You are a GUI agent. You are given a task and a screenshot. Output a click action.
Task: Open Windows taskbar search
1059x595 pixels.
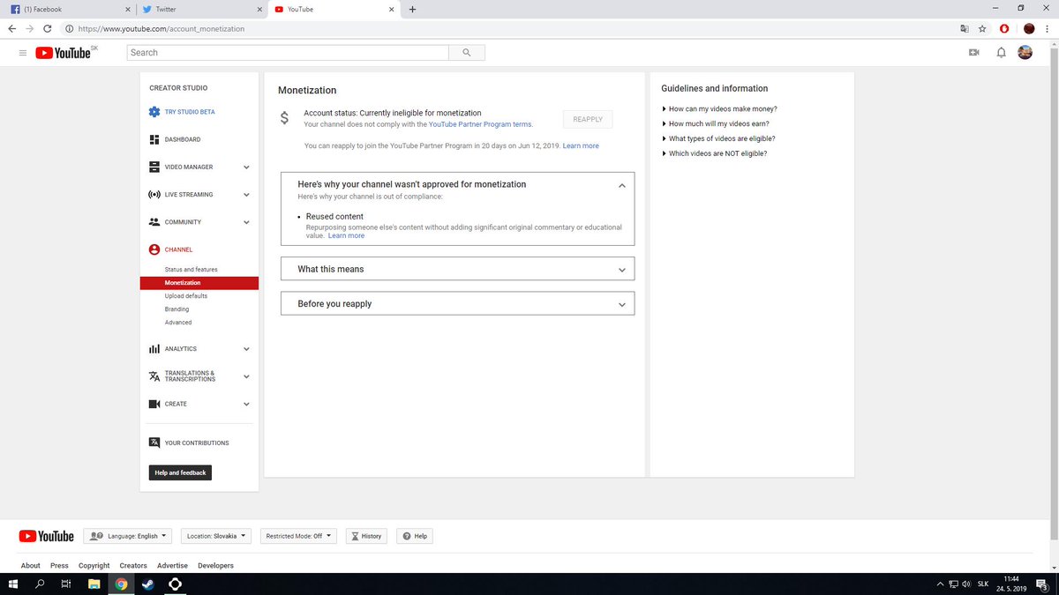point(40,584)
